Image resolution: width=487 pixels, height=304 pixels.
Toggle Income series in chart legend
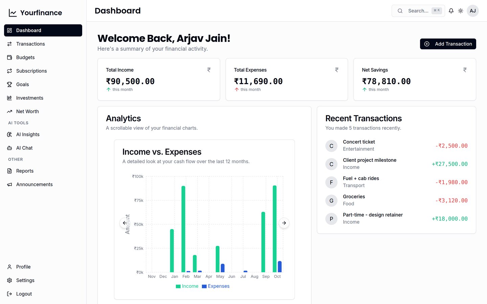point(187,286)
